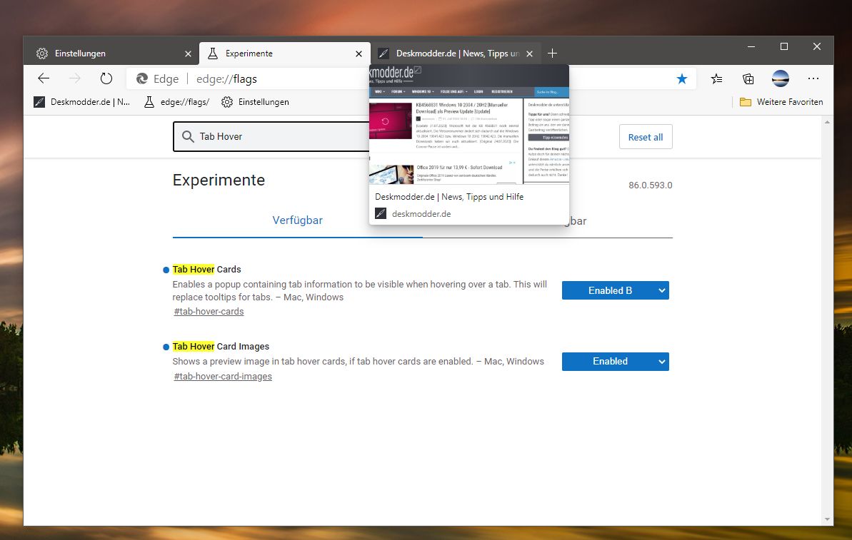Maximize the Edge window
The width and height of the screenshot is (852, 540).
[x=783, y=46]
